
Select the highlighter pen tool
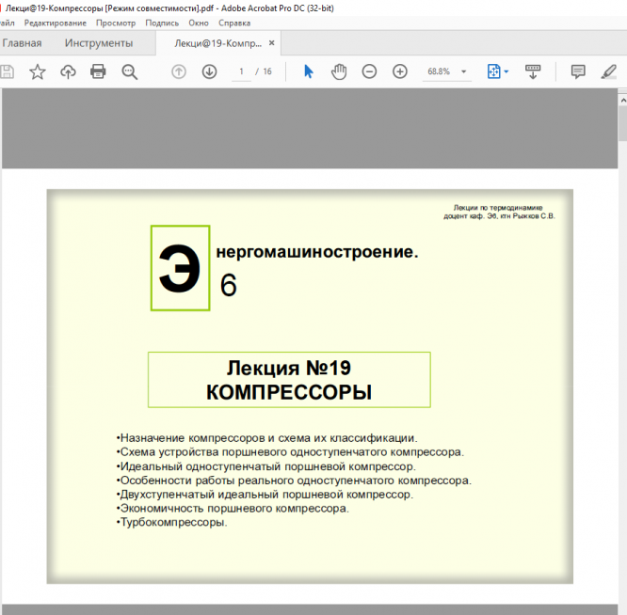610,71
